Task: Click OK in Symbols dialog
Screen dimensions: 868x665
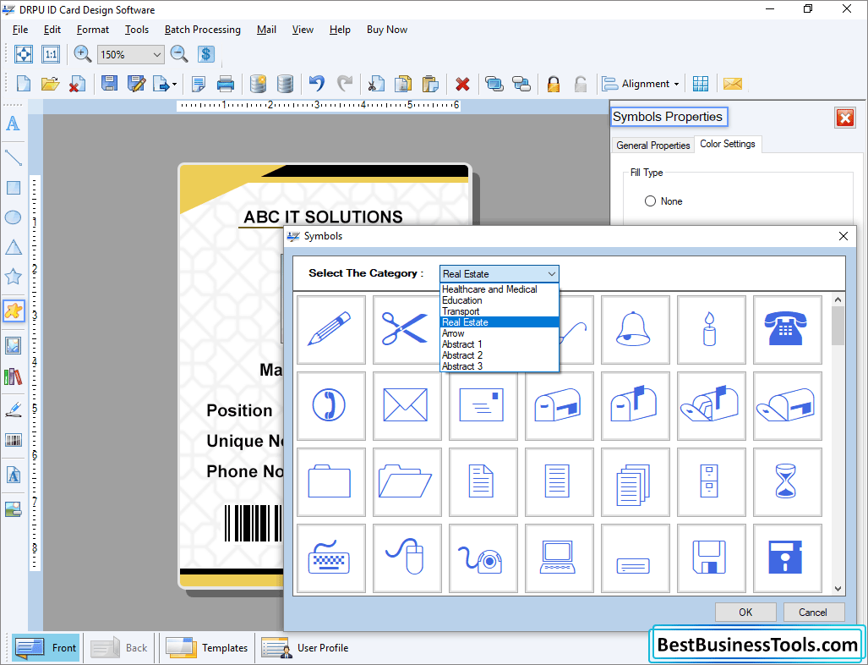Action: coord(745,612)
